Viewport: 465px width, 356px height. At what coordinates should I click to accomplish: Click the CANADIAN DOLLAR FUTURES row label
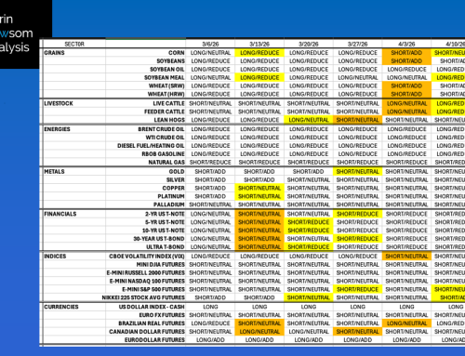pos(147,332)
